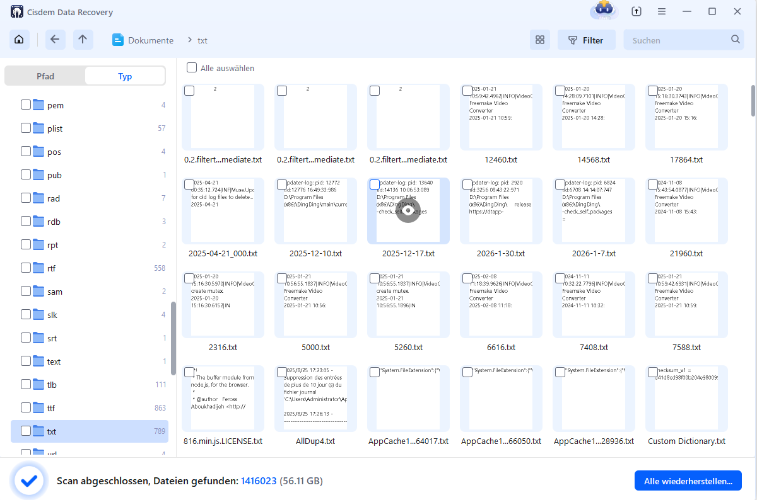Open 816.min.js.LICENSE.txt thumbnail
This screenshot has height=500, width=757.
coord(223,399)
